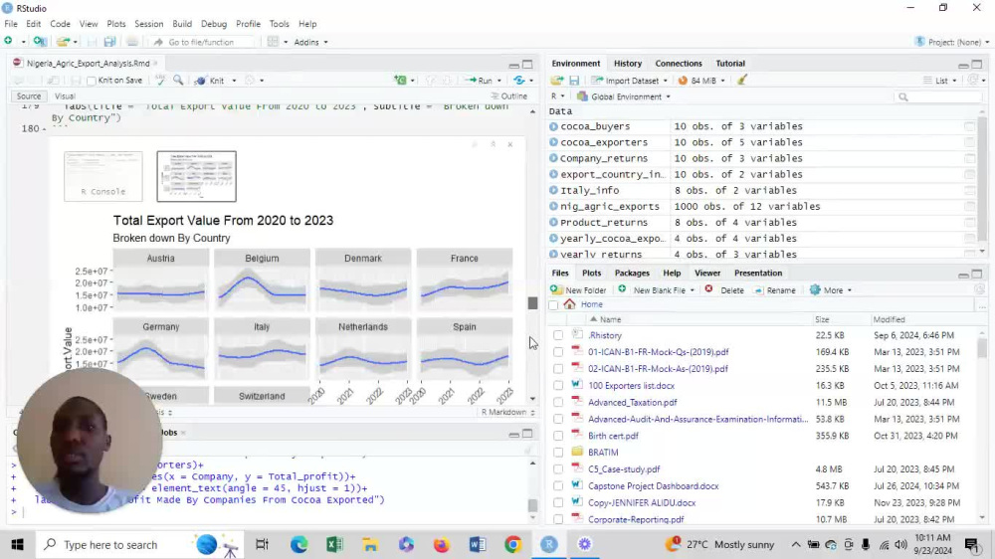This screenshot has width=995, height=559.
Task: Check the box for Capstone Project Dashboard.docx
Action: click(x=558, y=486)
